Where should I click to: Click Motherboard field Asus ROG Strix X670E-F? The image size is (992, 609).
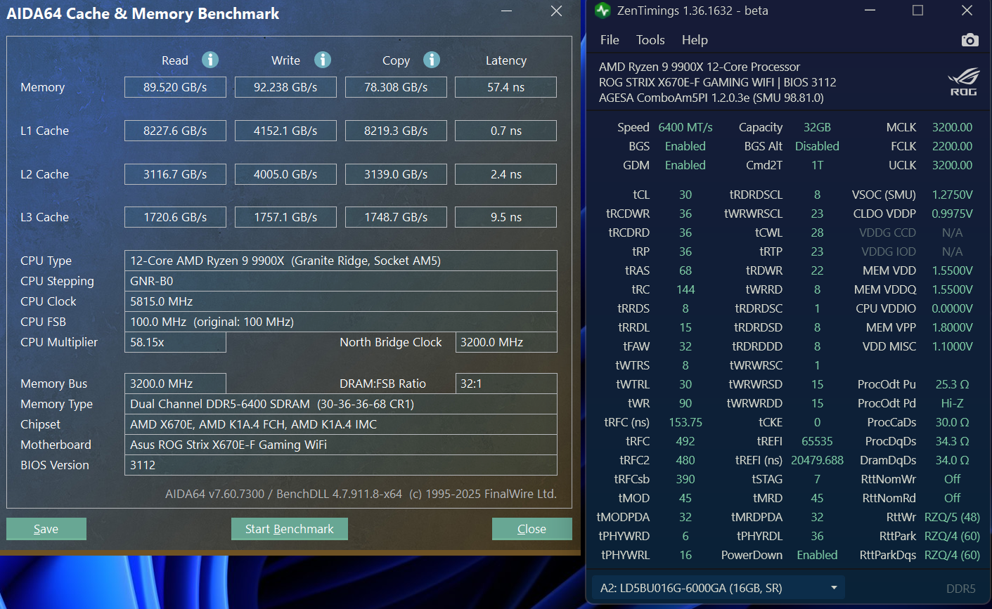tap(341, 445)
